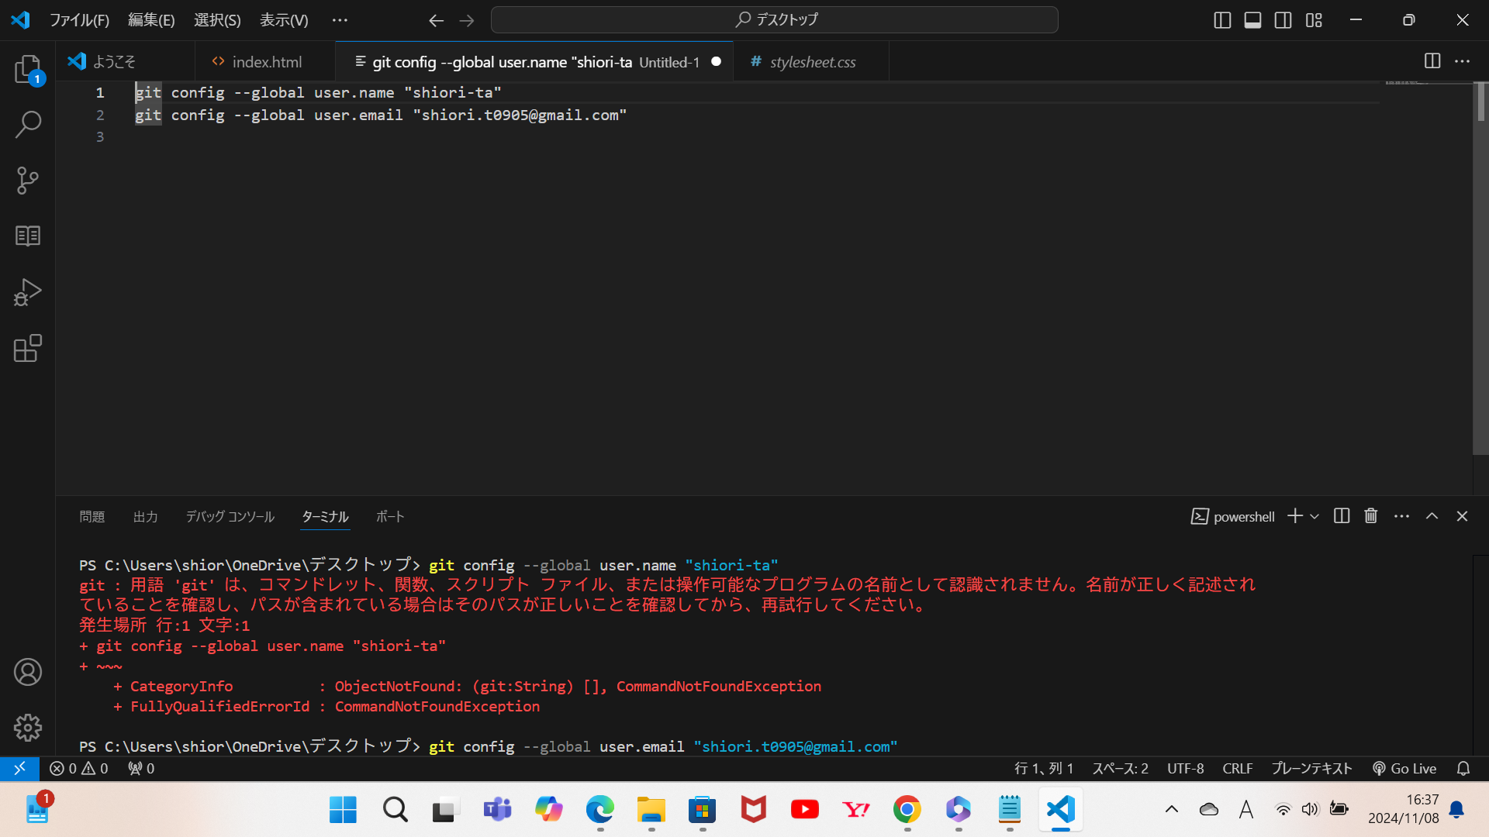Toggle the secondary side bar layout button
Screen dimensions: 1489x837
1283,20
